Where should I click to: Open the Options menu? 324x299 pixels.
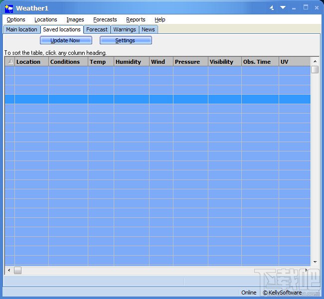[x=16, y=19]
